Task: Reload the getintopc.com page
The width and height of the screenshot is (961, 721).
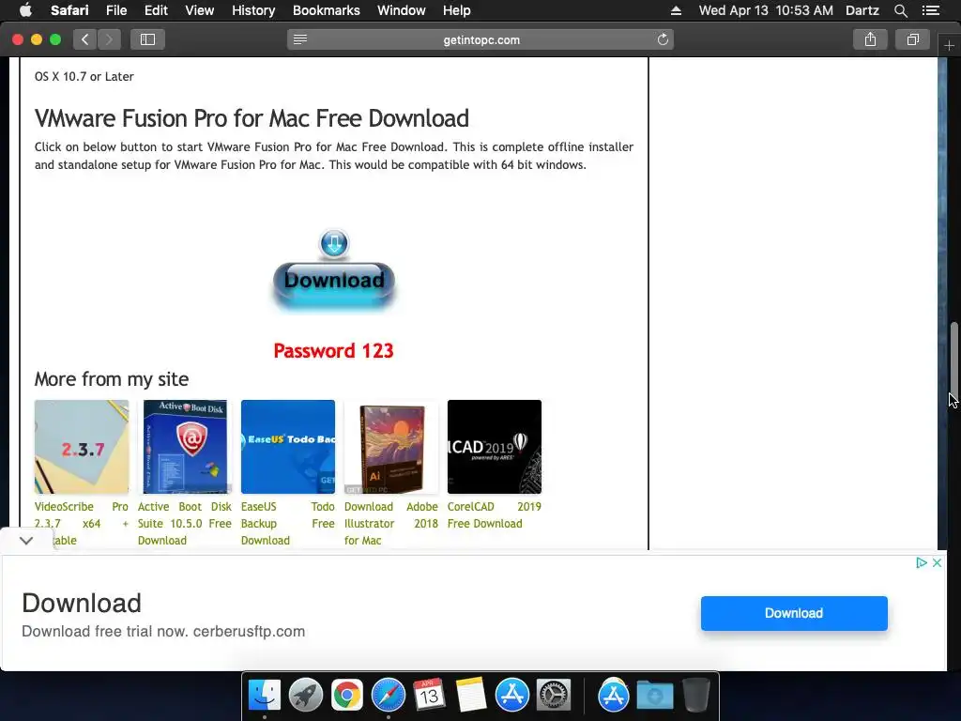Action: click(663, 39)
